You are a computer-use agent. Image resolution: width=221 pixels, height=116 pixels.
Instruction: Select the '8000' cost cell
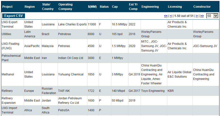coord(93,34)
